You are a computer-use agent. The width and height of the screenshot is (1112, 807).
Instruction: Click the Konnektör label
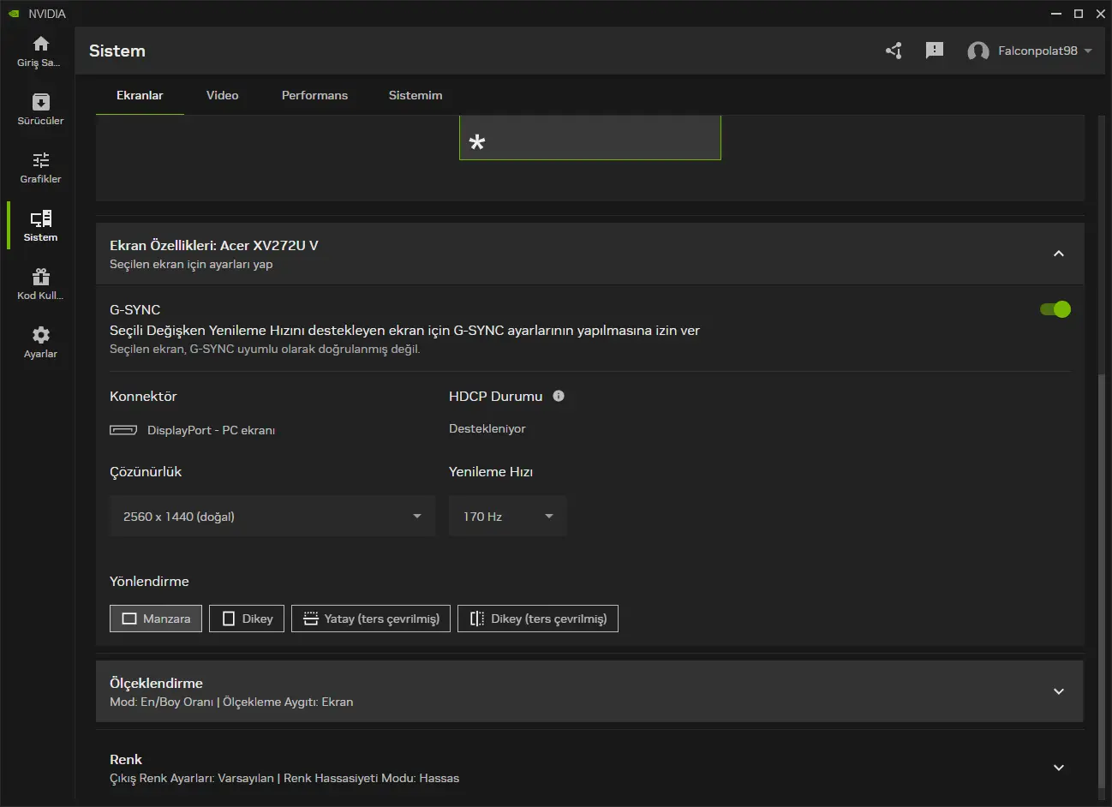[143, 396]
